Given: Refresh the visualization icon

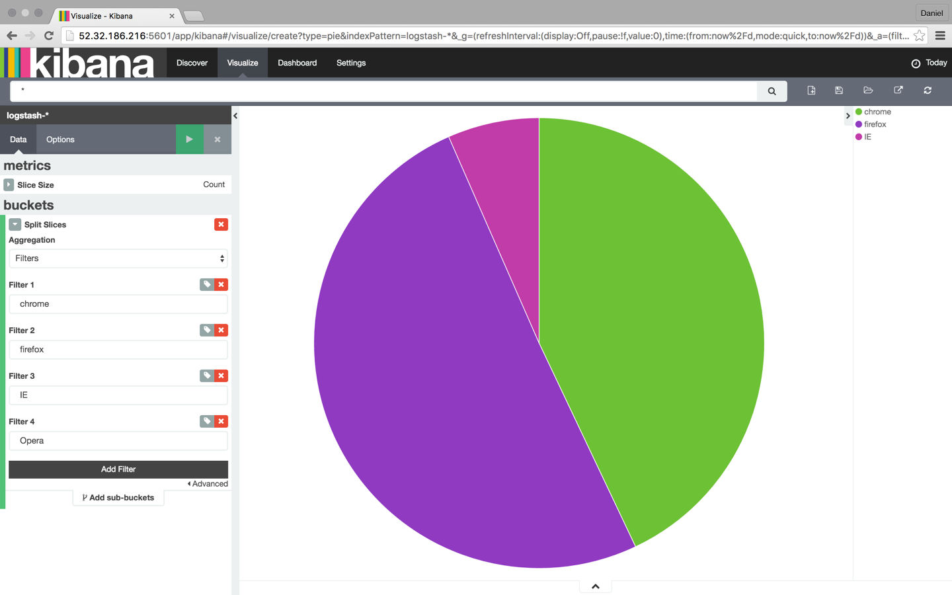Looking at the screenshot, I should click(x=928, y=91).
